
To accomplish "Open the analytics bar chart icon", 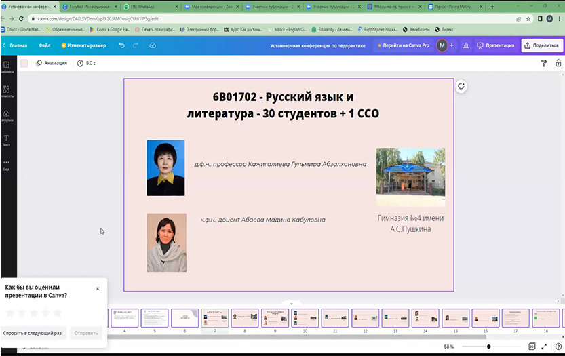I will [x=466, y=45].
